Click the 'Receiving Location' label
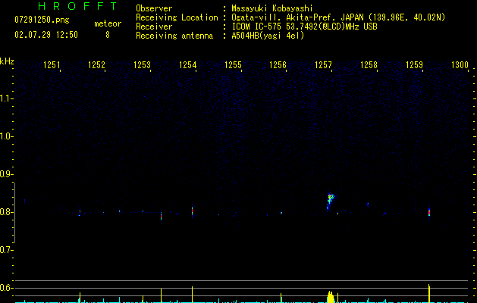 click(x=177, y=17)
